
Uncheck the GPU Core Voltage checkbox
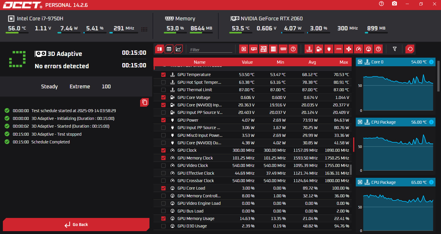coord(163,97)
